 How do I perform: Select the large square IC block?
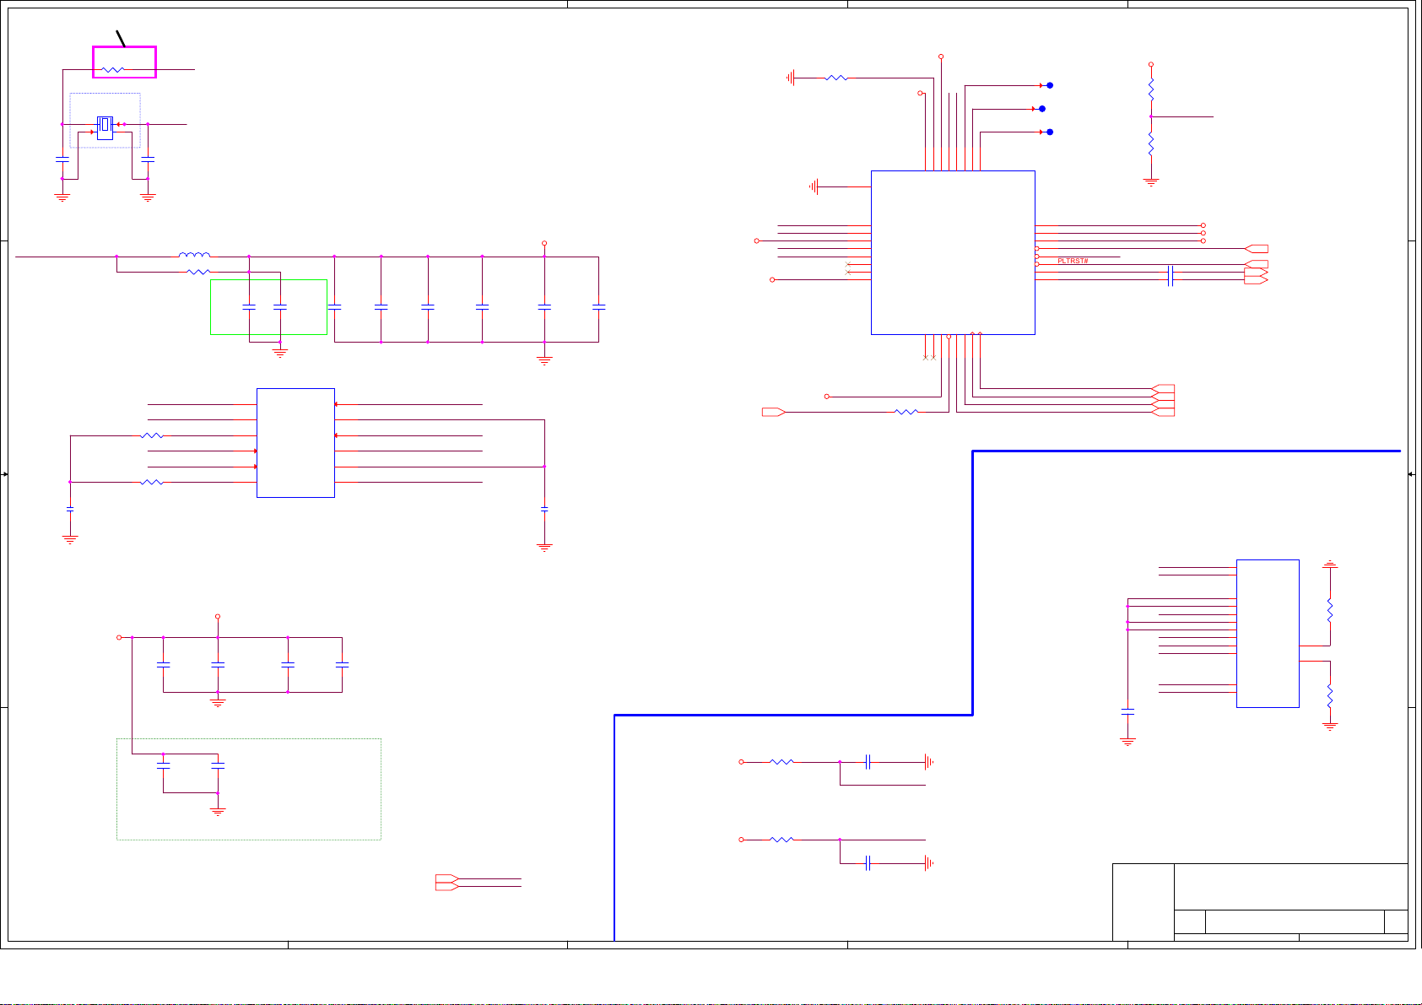953,253
